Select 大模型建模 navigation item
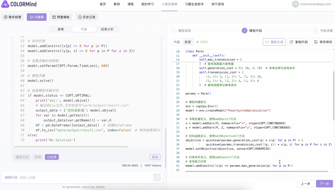Image resolution: width=335 pixels, height=190 pixels. 169,4
